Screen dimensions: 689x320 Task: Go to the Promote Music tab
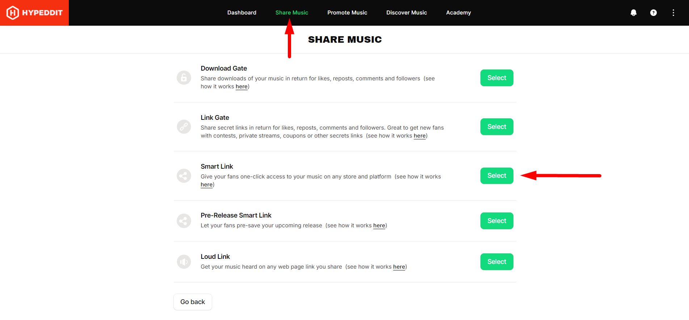347,13
